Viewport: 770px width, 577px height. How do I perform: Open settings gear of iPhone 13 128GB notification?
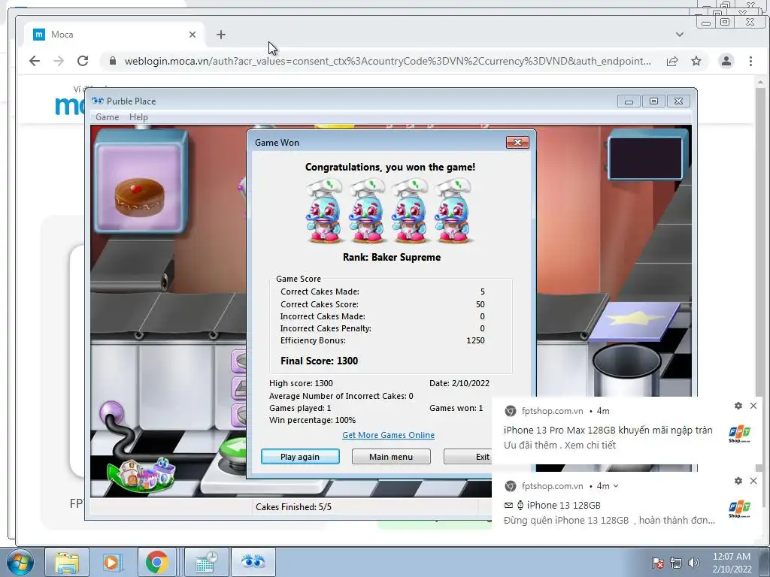pos(738,481)
